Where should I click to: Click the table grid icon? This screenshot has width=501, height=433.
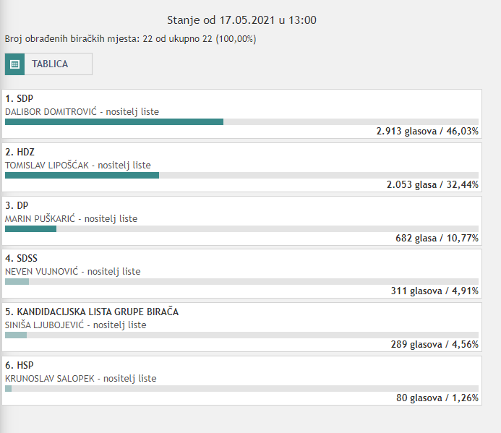coord(14,64)
